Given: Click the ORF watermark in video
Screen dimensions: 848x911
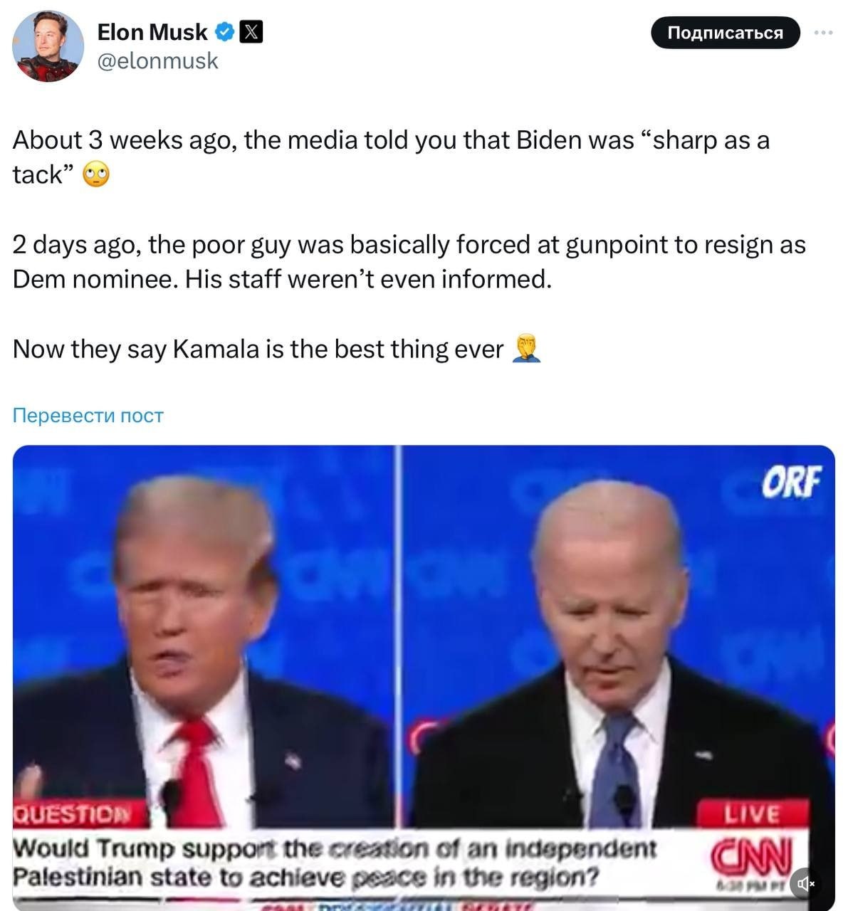Looking at the screenshot, I should point(791,482).
